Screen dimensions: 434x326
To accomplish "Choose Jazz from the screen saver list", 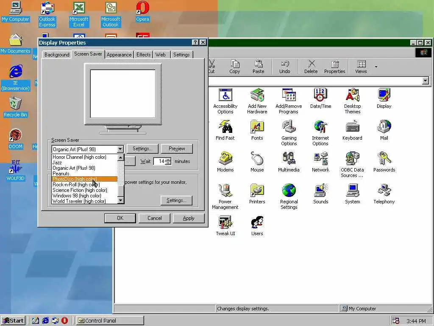I will click(84, 163).
